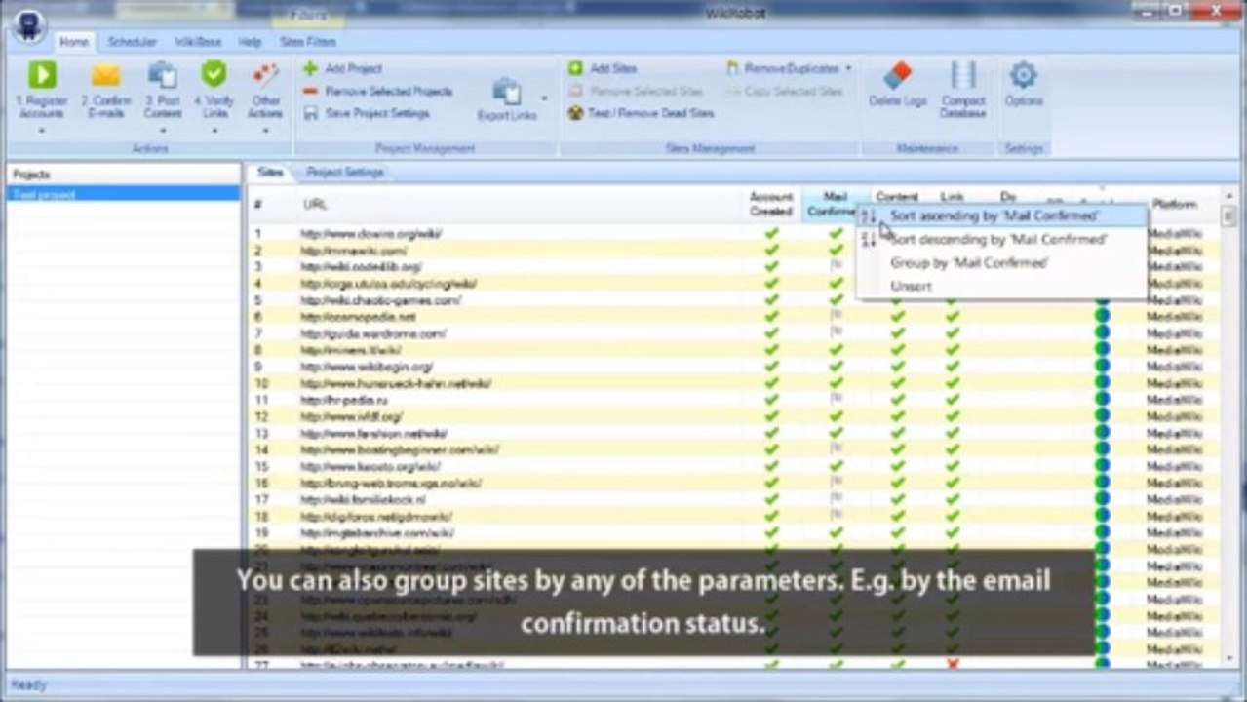
Task: Click URL in row 3
Action: (361, 267)
